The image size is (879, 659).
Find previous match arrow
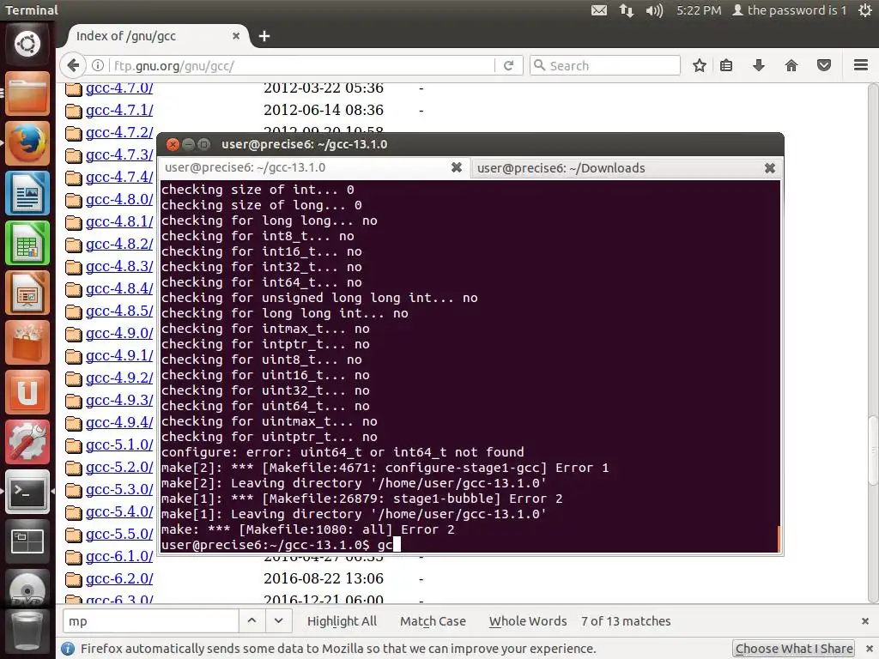[252, 621]
